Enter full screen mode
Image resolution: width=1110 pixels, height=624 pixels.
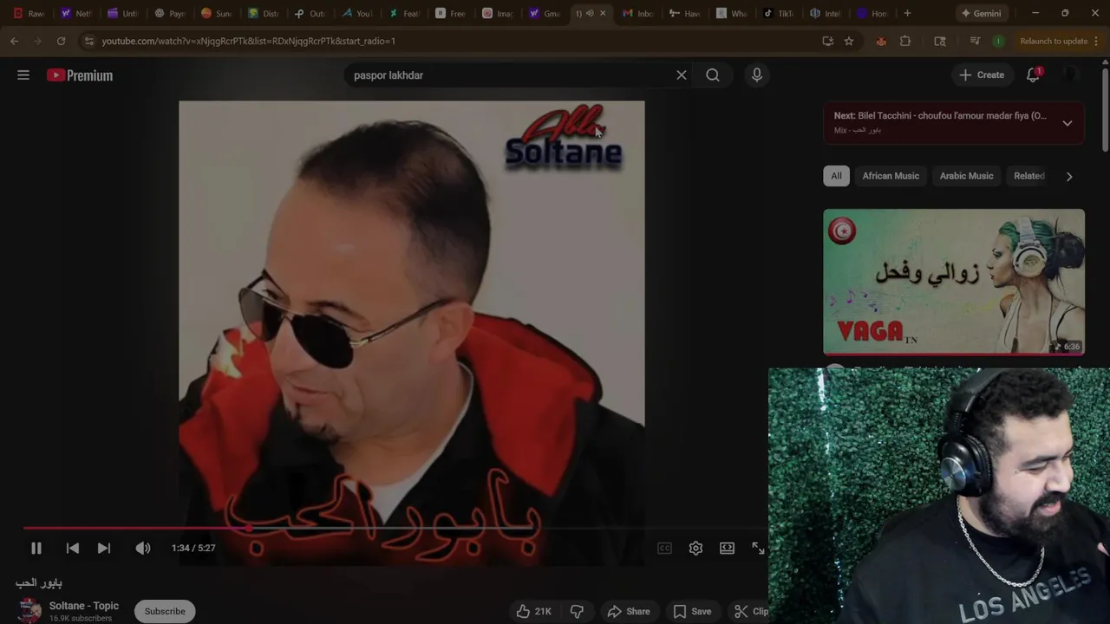coord(758,548)
